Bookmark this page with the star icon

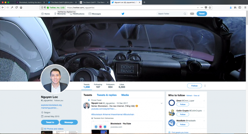coord(210,7)
